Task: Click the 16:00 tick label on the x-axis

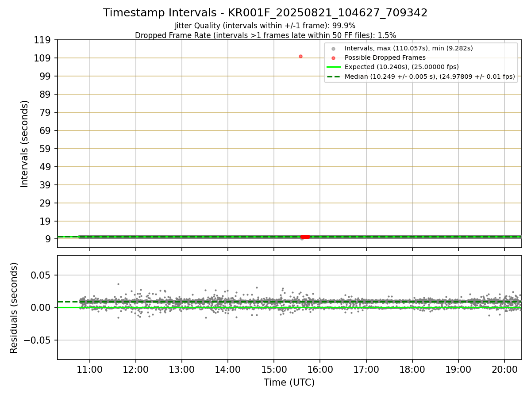Action: [320, 370]
